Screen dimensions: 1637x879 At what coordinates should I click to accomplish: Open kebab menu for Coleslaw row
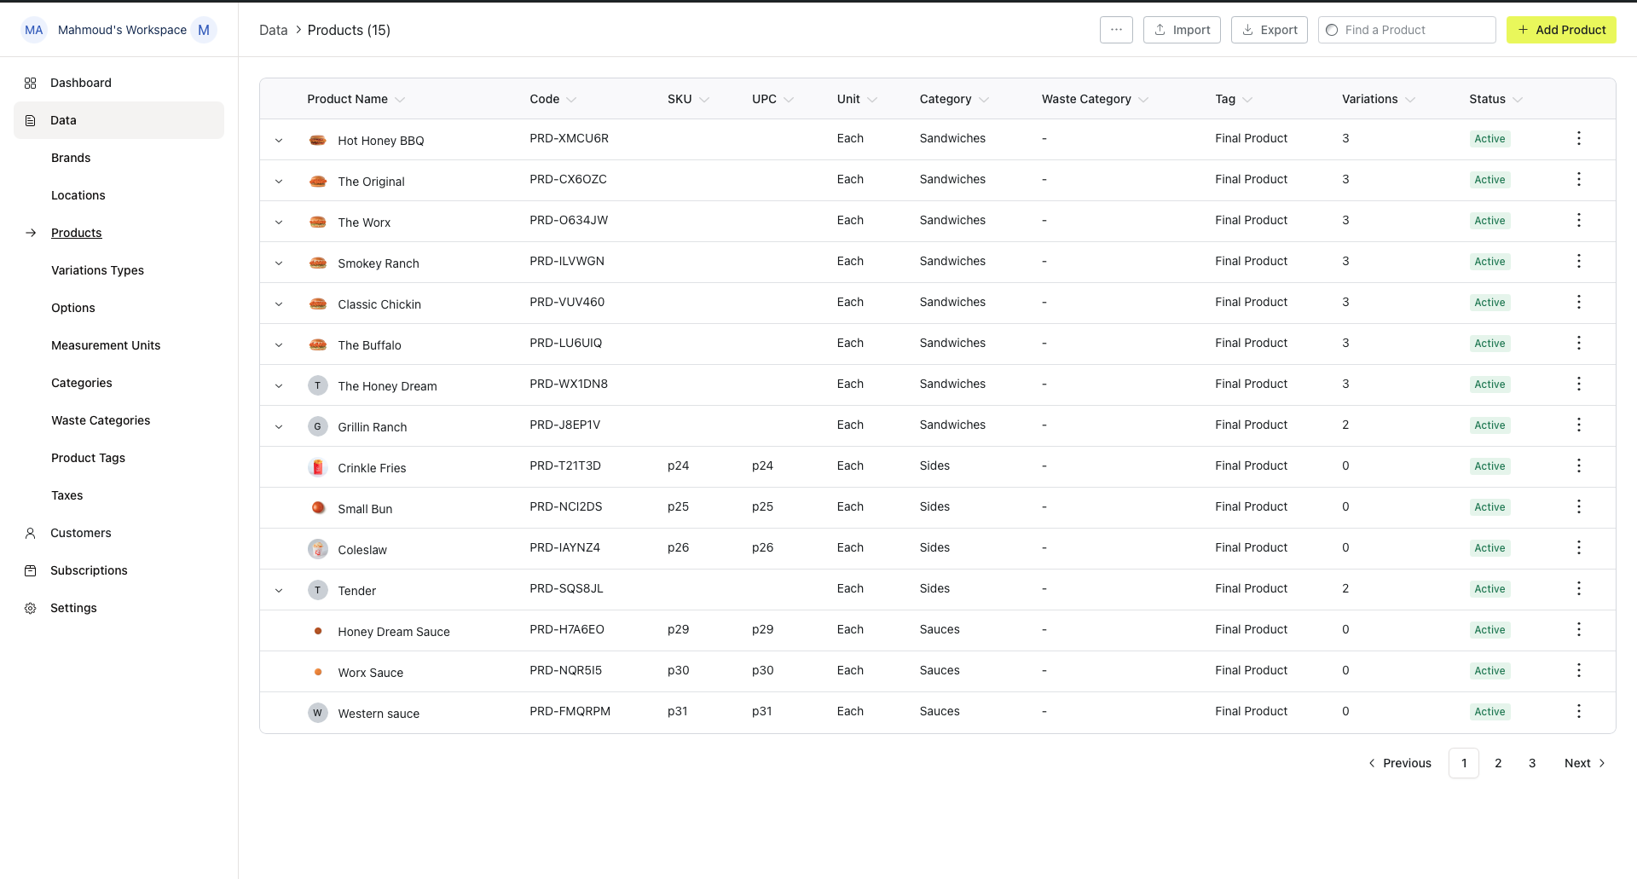(1578, 547)
